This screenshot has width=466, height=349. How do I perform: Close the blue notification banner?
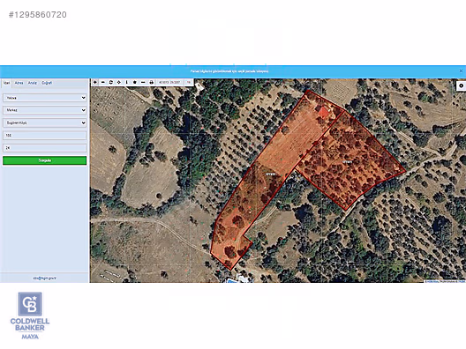tap(461, 71)
